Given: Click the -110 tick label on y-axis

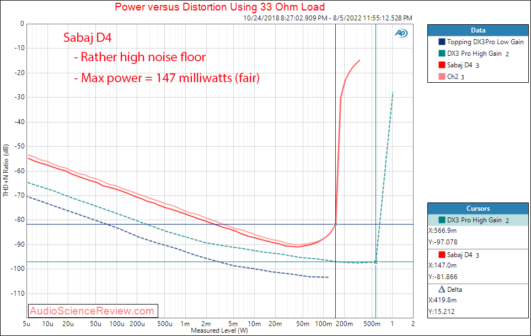Looking at the screenshot, I should pos(18,294).
